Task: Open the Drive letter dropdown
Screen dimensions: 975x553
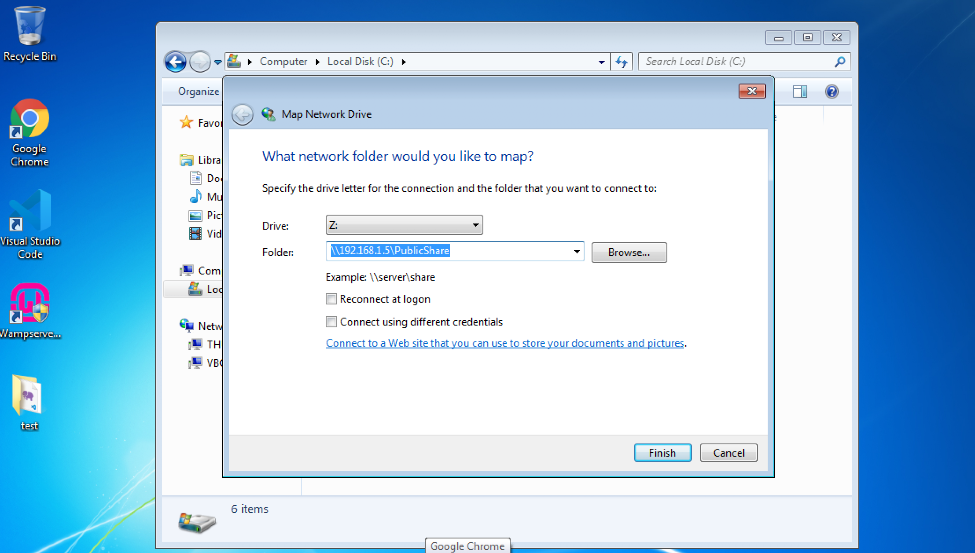Action: pos(404,225)
